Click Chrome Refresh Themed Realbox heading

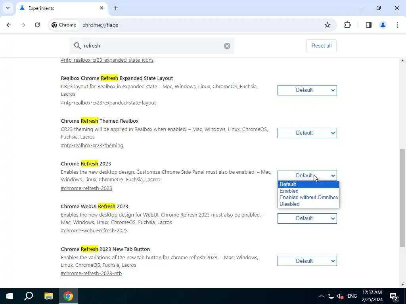[100, 121]
